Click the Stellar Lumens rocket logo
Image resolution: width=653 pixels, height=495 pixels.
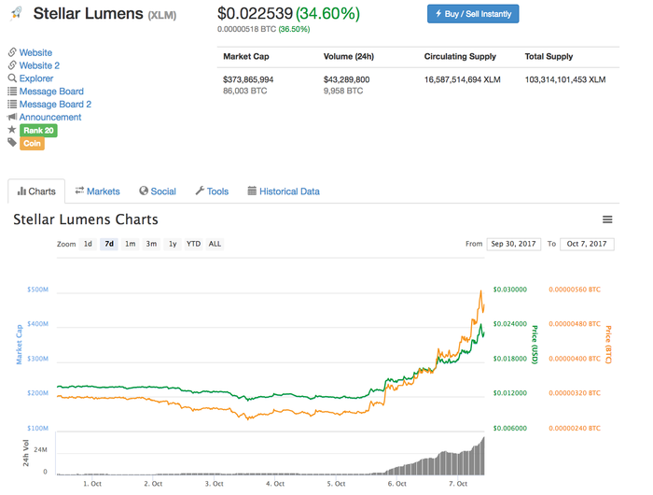[16, 13]
